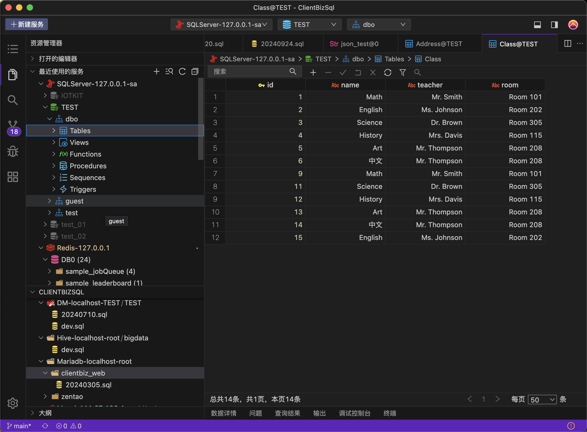Click the 新建服务 button
587x432 pixels.
(27, 25)
